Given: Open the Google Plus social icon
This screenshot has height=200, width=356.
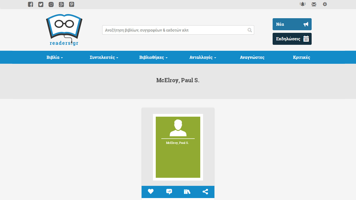Looking at the screenshot, I should pyautogui.click(x=61, y=4).
